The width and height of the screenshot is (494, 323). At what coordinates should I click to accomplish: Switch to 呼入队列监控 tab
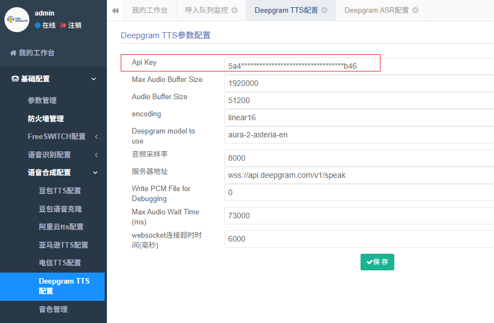click(207, 11)
